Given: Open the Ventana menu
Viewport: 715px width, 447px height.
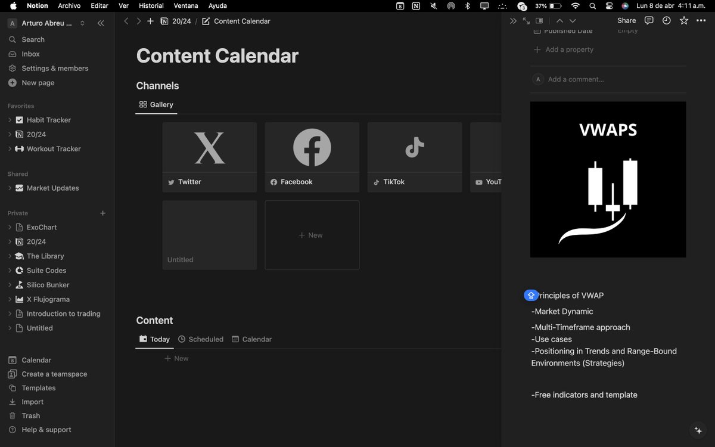Looking at the screenshot, I should (x=186, y=5).
